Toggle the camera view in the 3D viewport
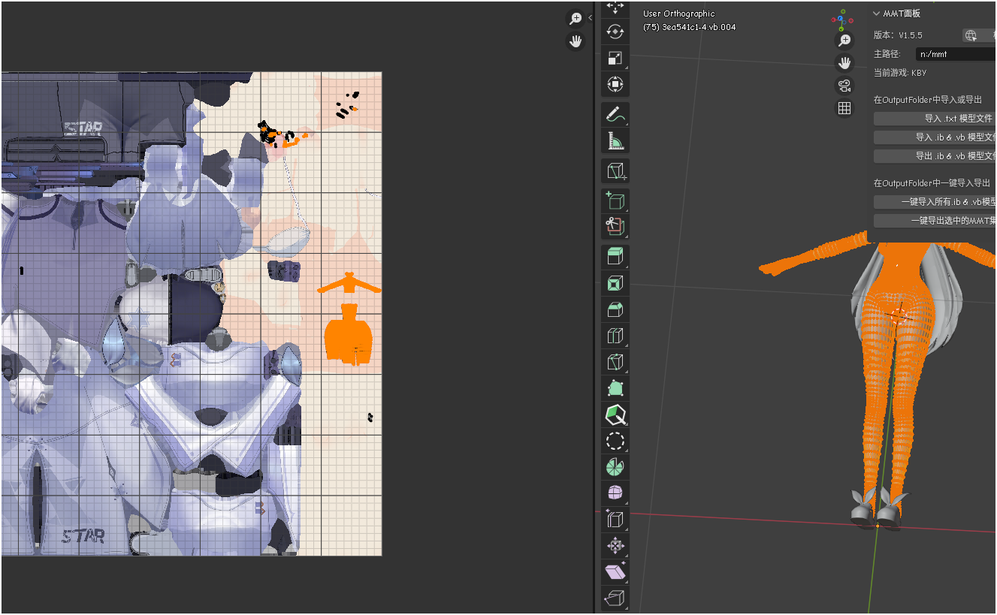 pyautogui.click(x=844, y=86)
